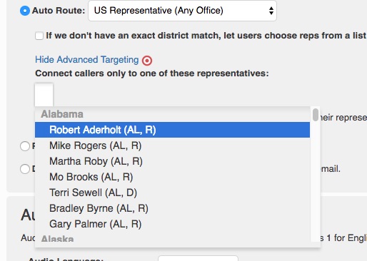
Task: Pick Martha Roby (AL, R) option
Action: coord(172,161)
